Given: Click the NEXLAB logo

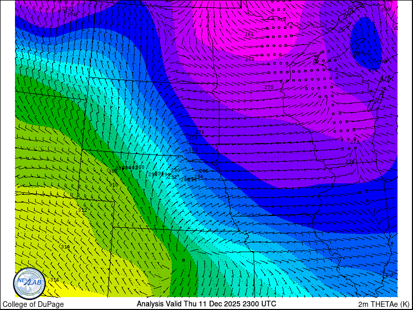Looking at the screenshot, I should 29,283.
